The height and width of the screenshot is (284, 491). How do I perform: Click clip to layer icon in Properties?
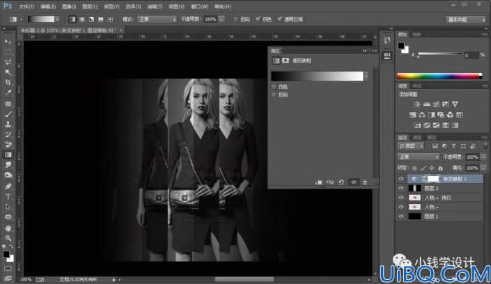pyautogui.click(x=318, y=182)
